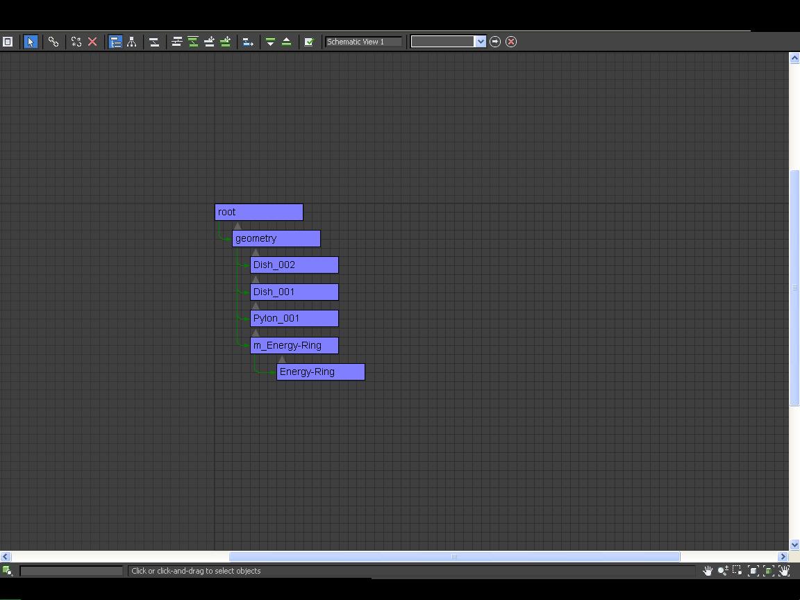Click the vertical scrollbar thumb
800x600 pixels.
[794, 287]
